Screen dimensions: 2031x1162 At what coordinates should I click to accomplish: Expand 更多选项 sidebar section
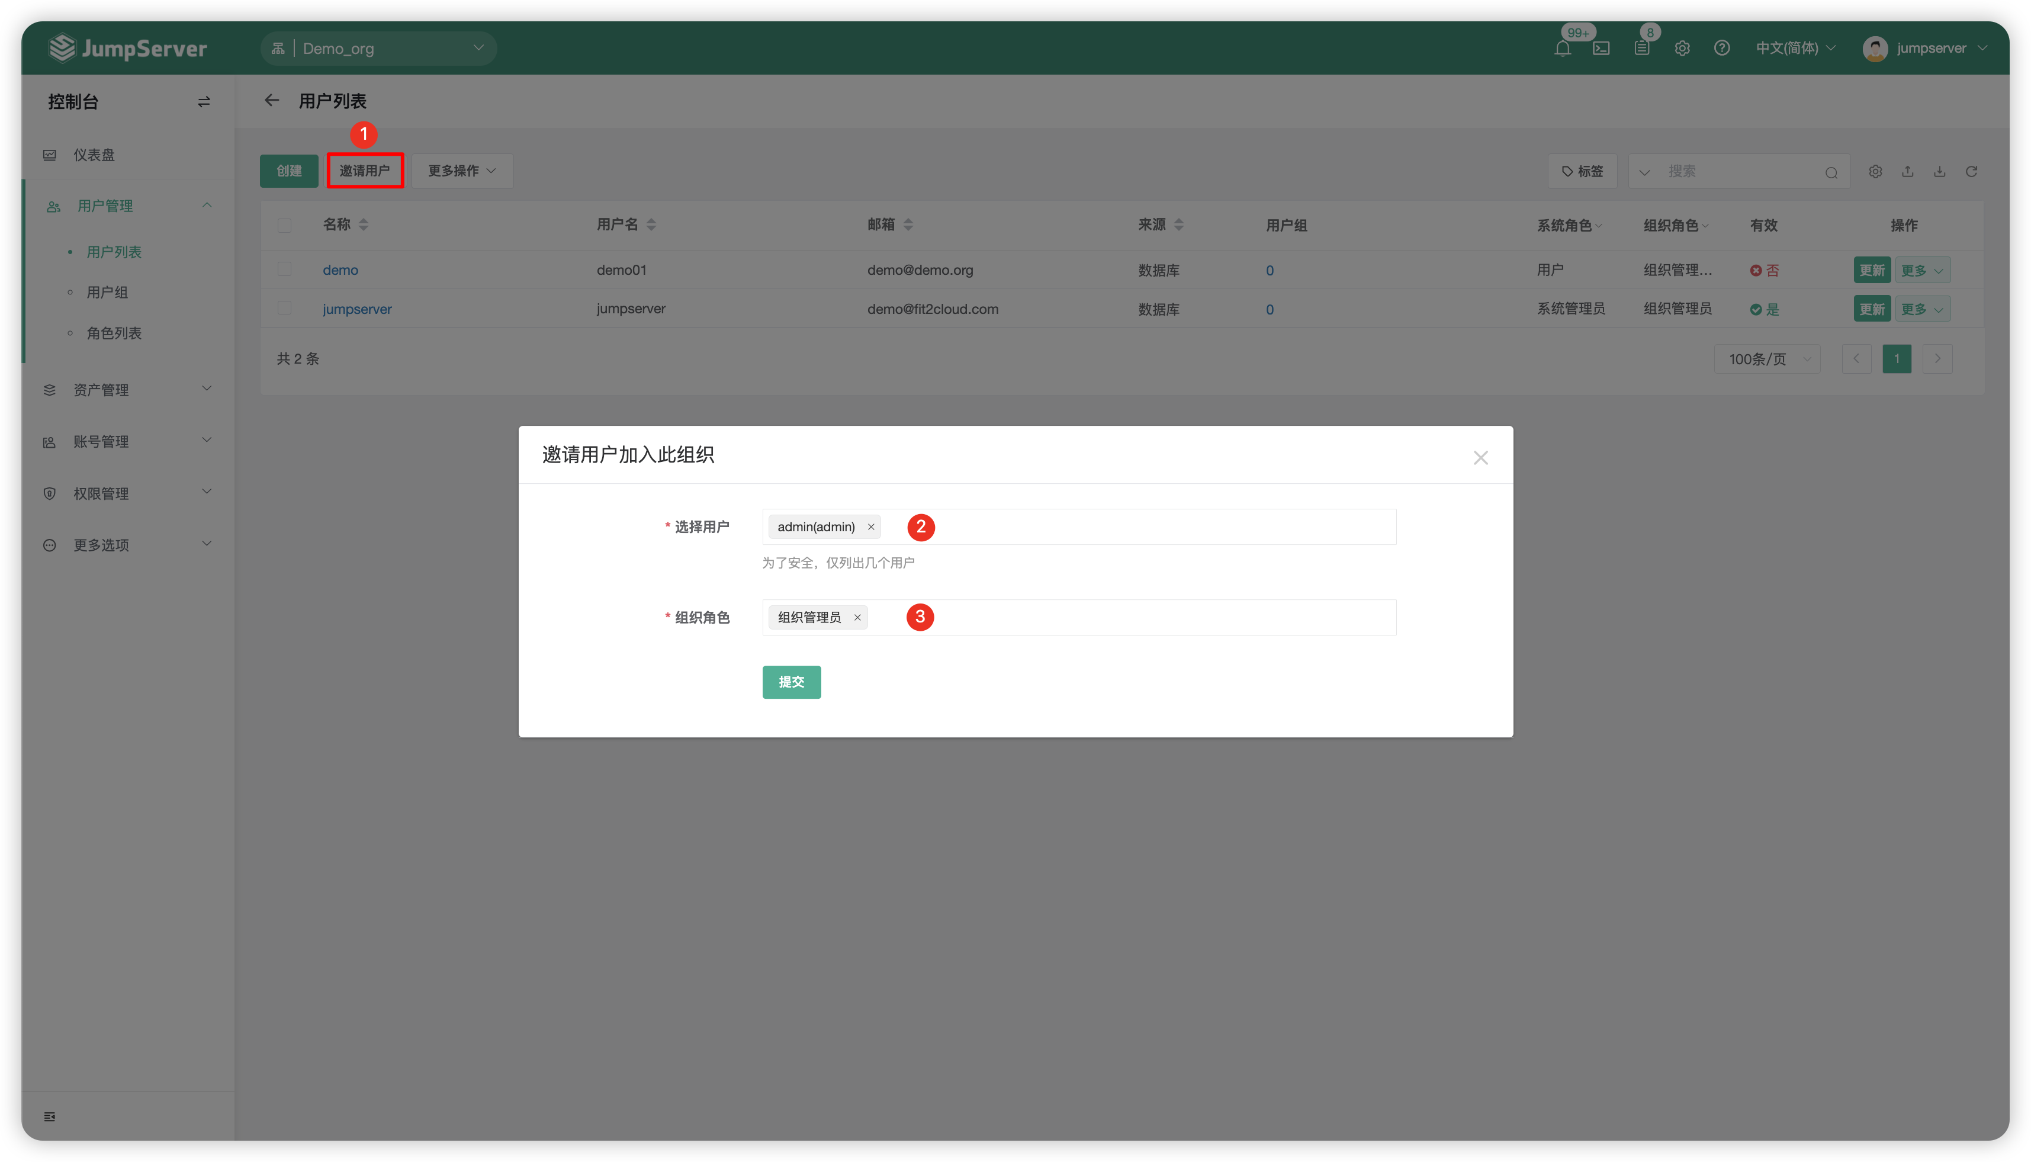tap(128, 545)
